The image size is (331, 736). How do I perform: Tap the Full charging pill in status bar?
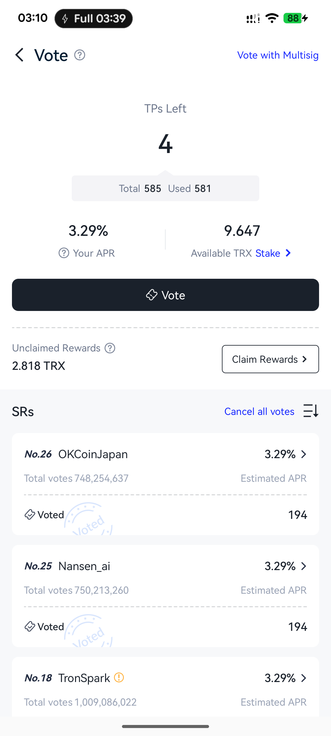pos(93,19)
